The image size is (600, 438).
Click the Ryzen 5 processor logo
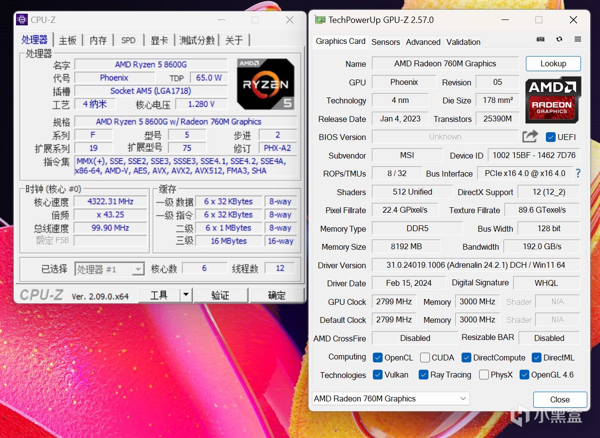[266, 84]
